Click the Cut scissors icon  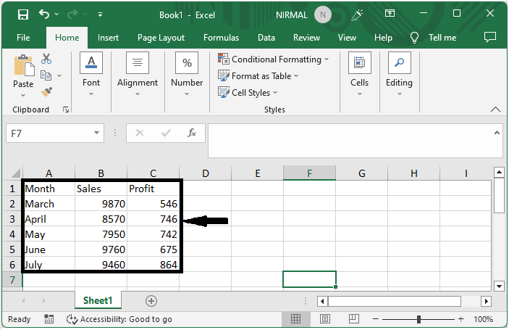tap(46, 59)
